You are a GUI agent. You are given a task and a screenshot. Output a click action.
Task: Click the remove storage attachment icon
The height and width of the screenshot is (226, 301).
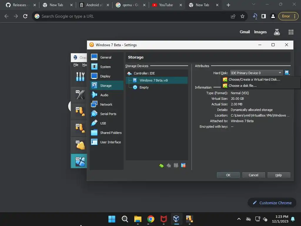click(183, 165)
